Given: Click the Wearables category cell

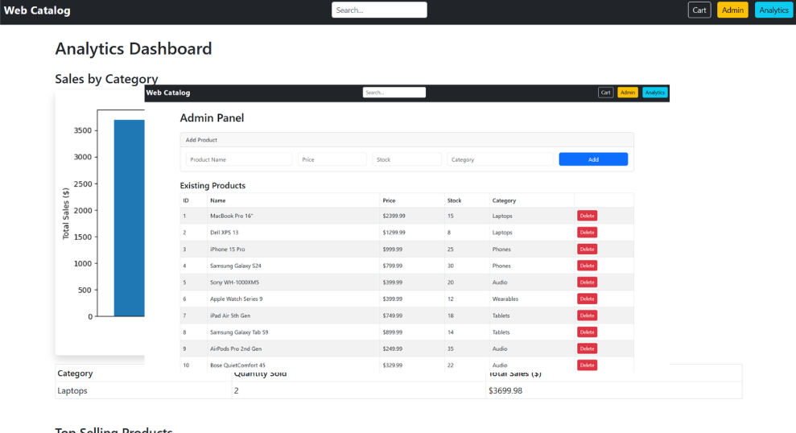Looking at the screenshot, I should [x=531, y=299].
